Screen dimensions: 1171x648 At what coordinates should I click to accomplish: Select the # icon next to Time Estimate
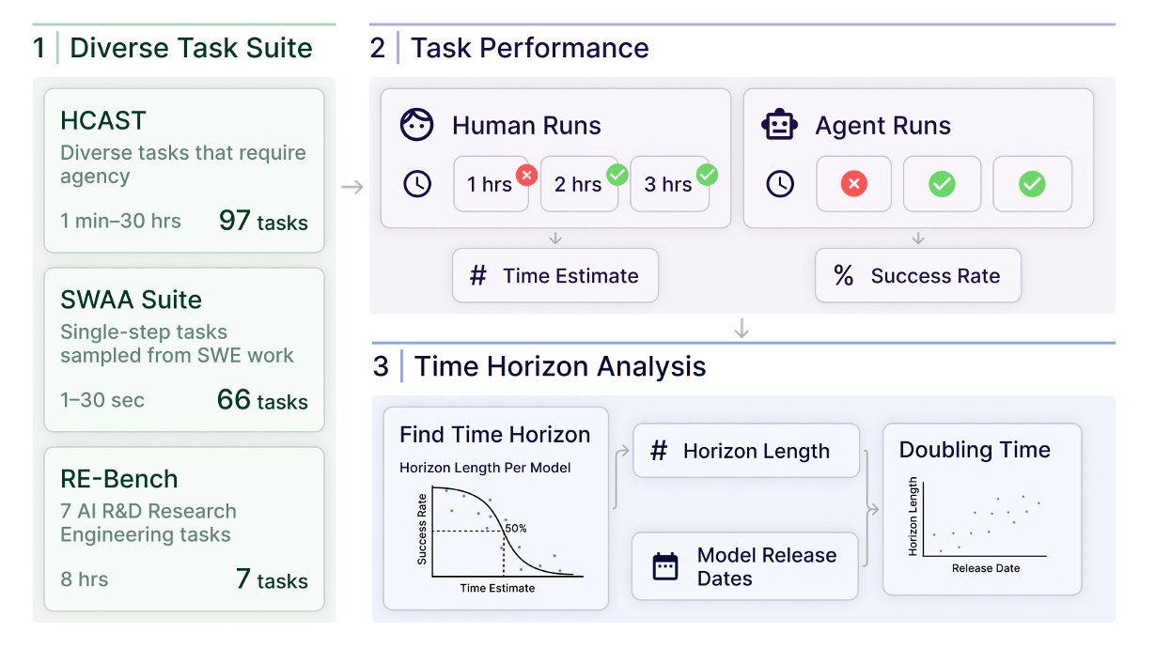479,275
